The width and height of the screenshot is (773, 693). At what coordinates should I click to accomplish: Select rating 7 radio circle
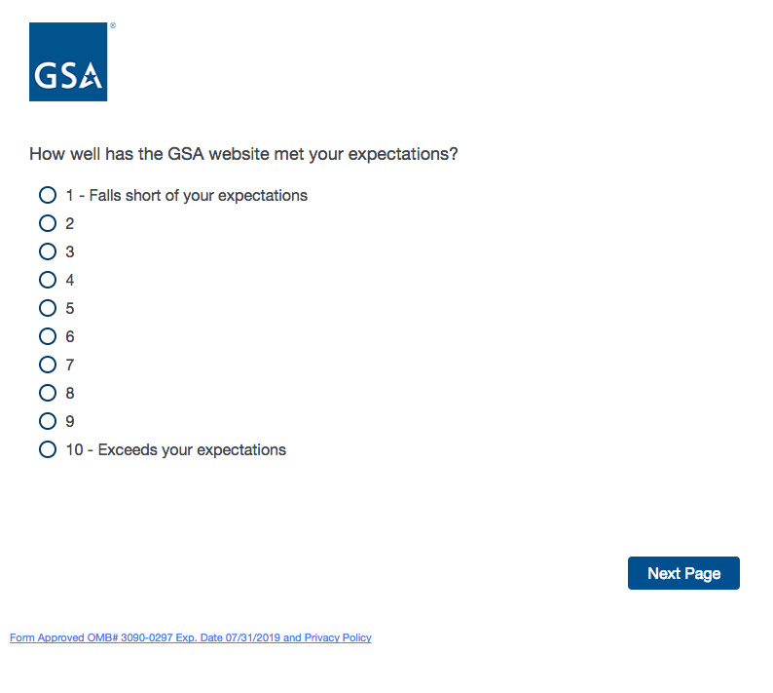click(x=48, y=365)
